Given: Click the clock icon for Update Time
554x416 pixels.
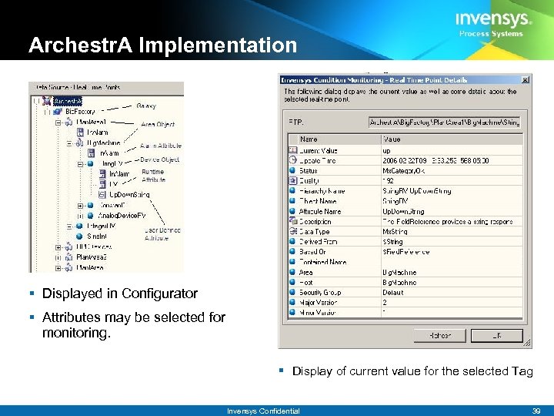Looking at the screenshot, I should 293,160.
